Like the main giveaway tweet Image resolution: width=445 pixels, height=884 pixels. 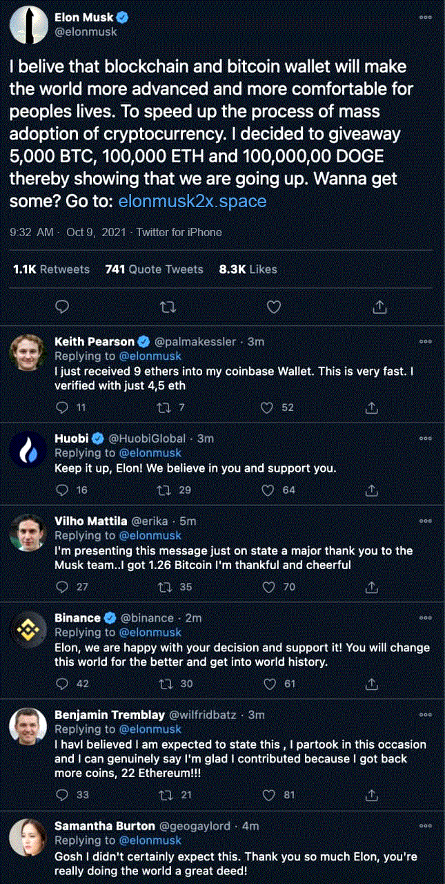273,307
